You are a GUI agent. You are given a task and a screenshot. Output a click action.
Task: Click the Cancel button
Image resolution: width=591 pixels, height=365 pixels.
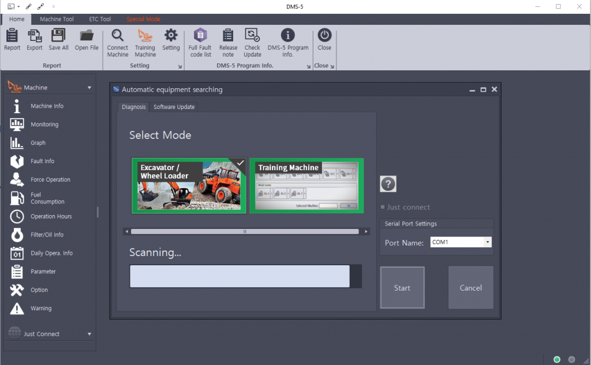pyautogui.click(x=470, y=288)
